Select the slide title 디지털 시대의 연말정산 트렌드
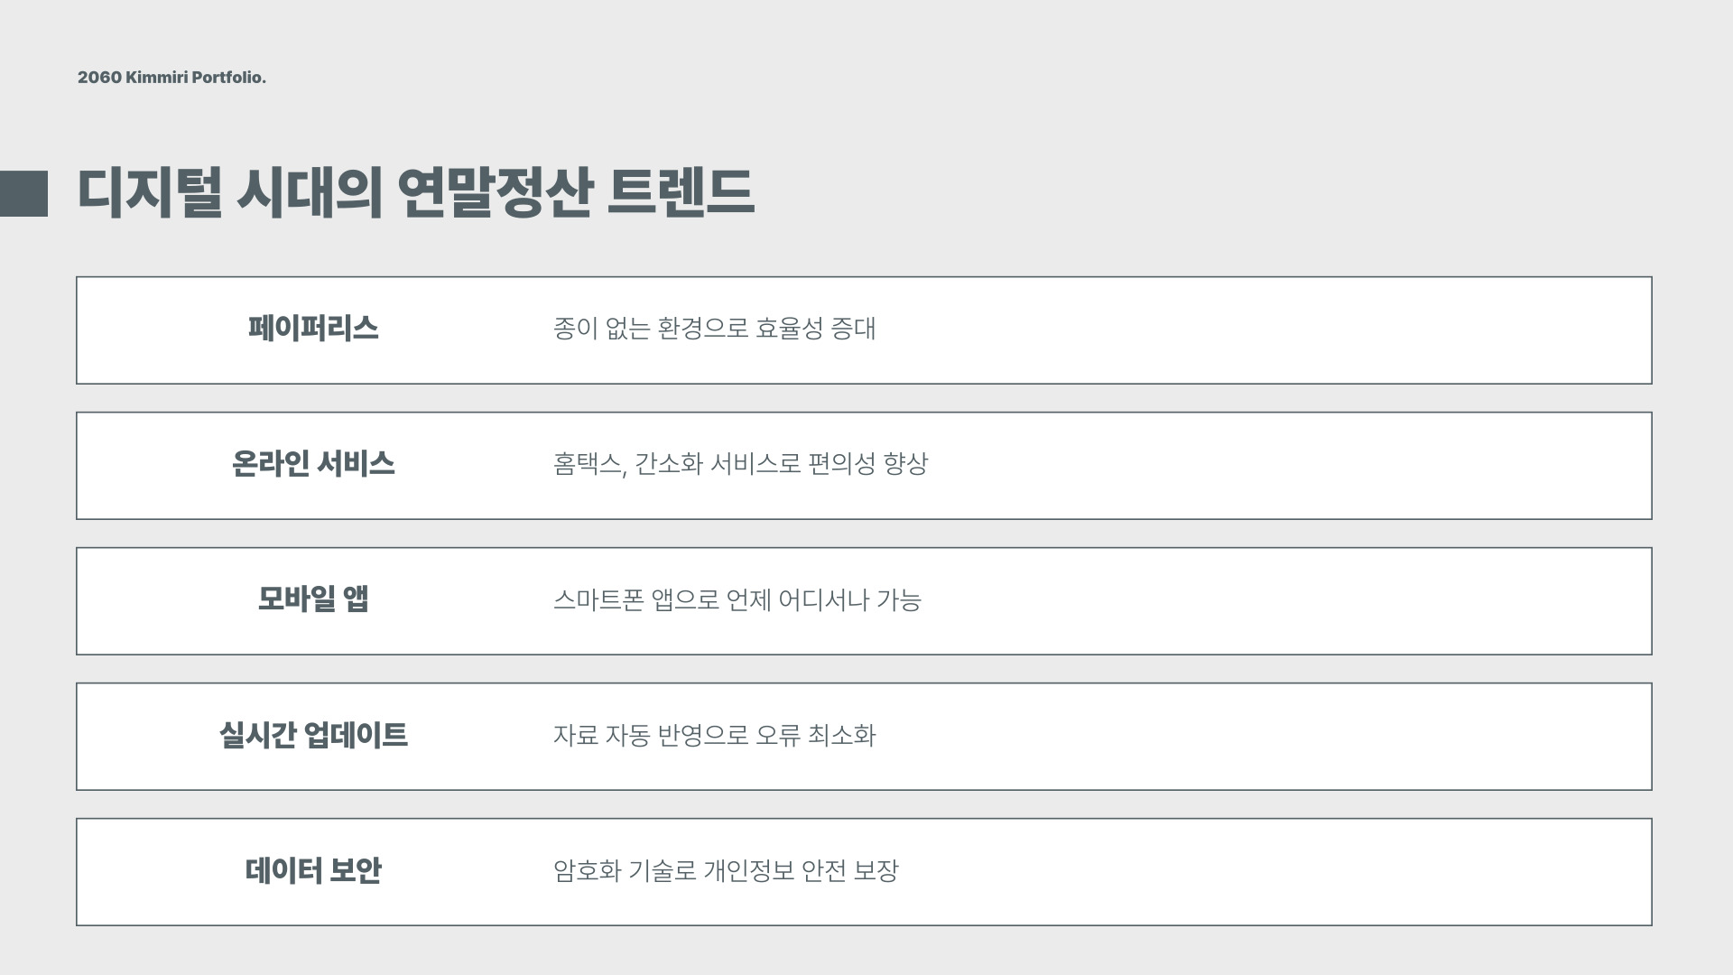Screen dimensions: 1733x975 [x=416, y=193]
